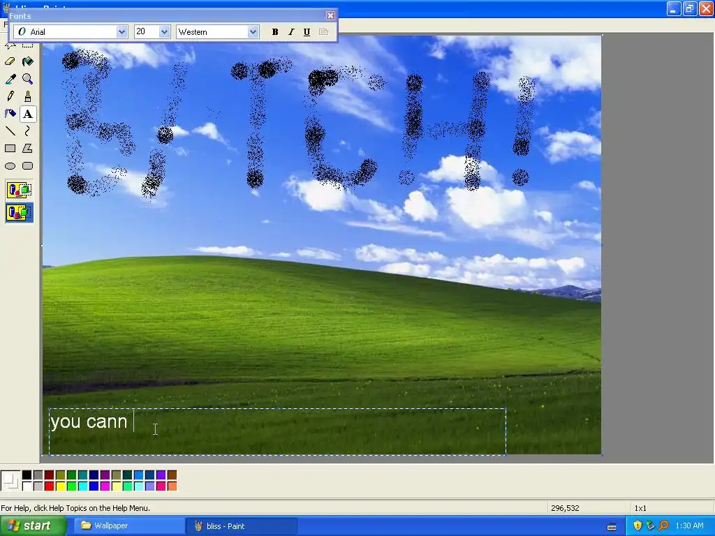Click the vertical text button in Fonts toolbar

pyautogui.click(x=323, y=32)
